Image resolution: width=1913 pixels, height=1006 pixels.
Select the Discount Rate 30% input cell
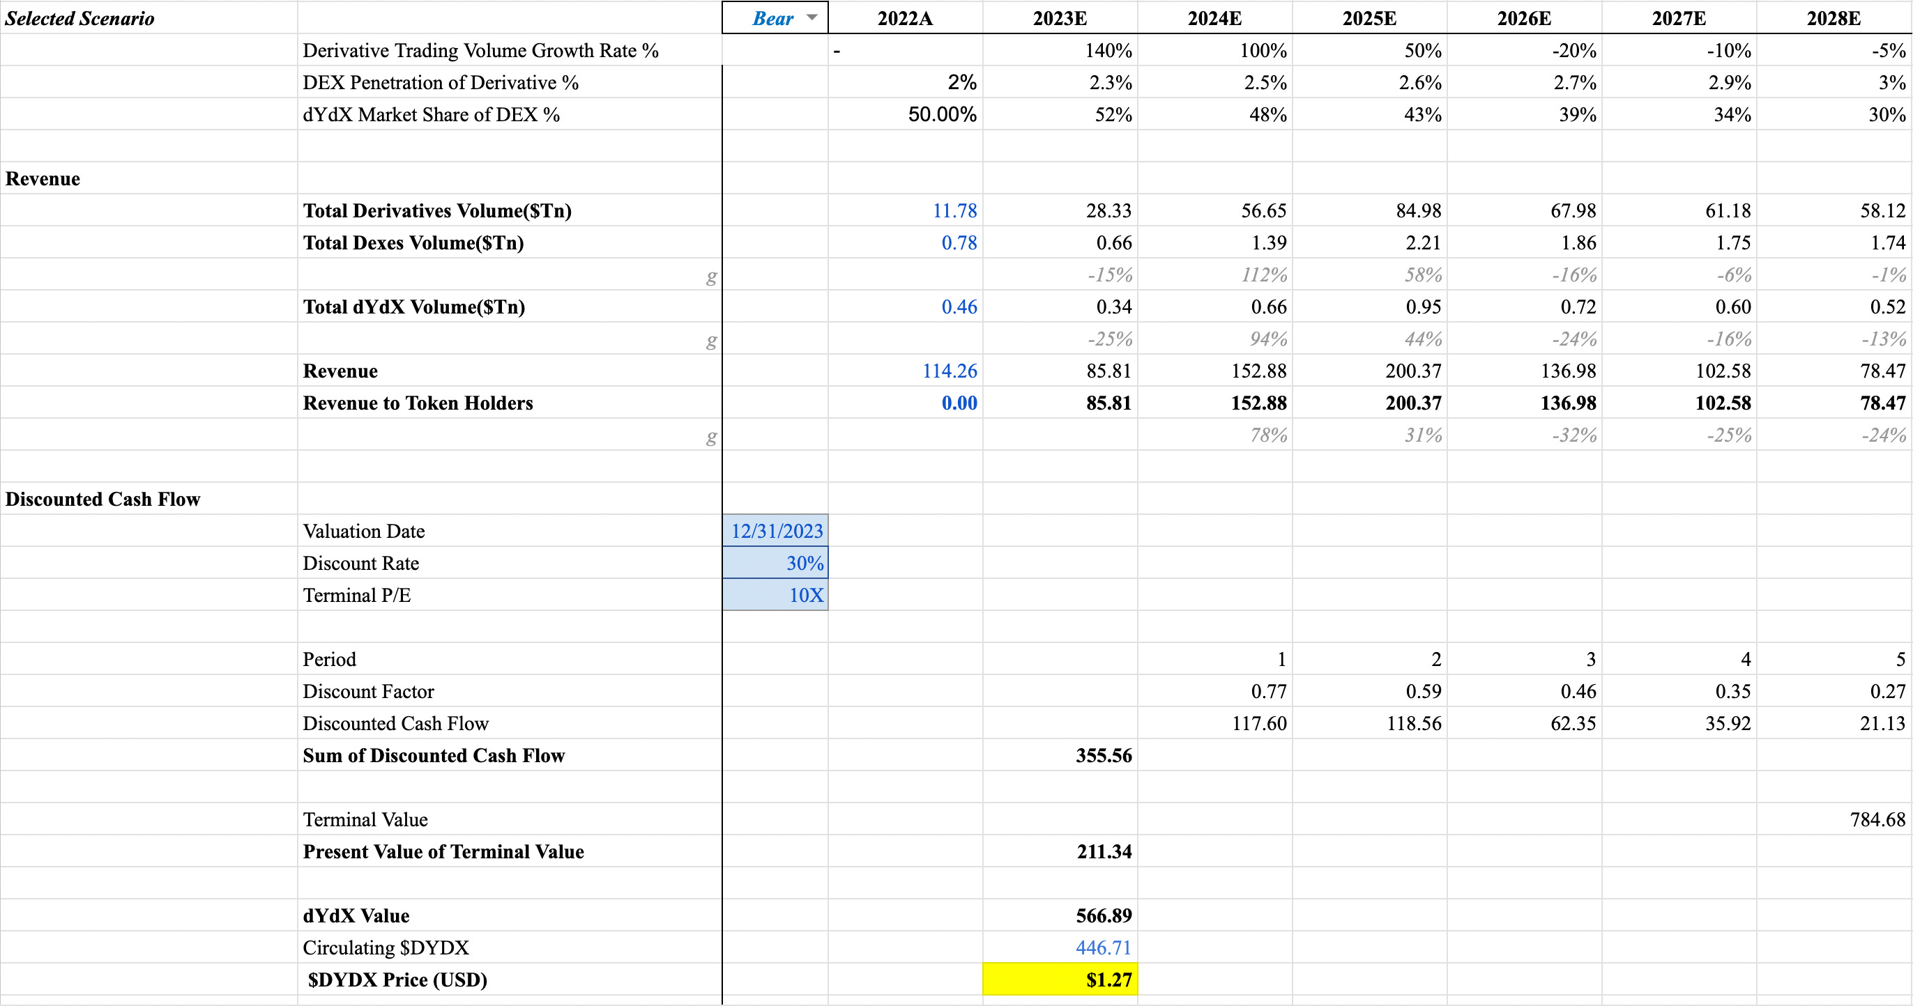775,563
